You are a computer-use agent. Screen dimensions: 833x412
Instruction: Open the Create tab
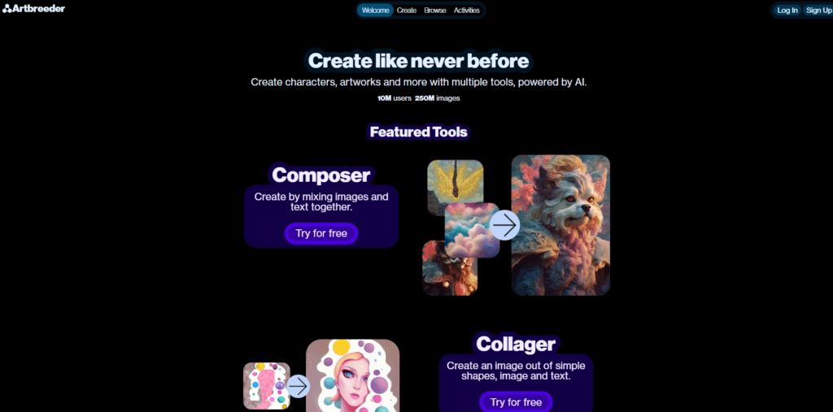pos(407,10)
